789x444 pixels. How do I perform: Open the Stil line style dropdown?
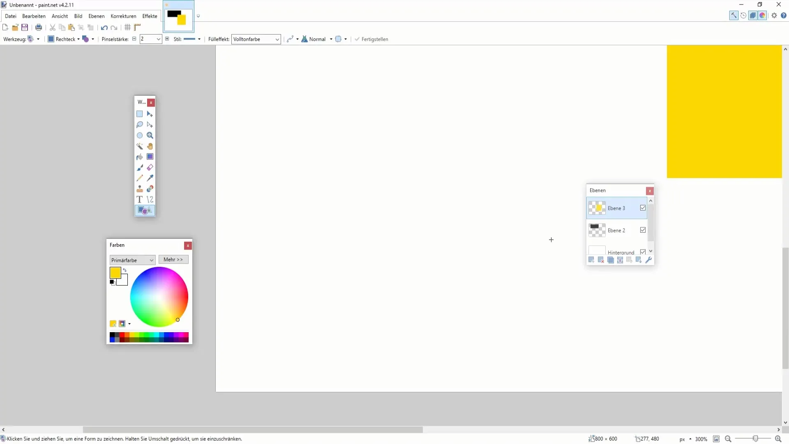point(192,39)
